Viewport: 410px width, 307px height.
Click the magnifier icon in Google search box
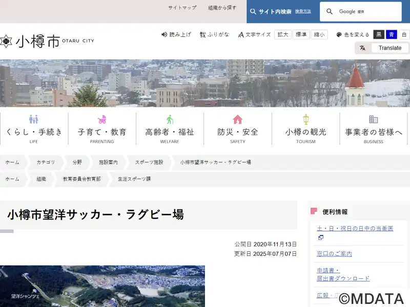pyautogui.click(x=330, y=12)
